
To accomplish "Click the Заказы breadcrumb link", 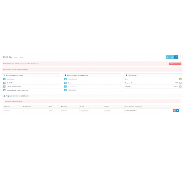I will (21, 58).
